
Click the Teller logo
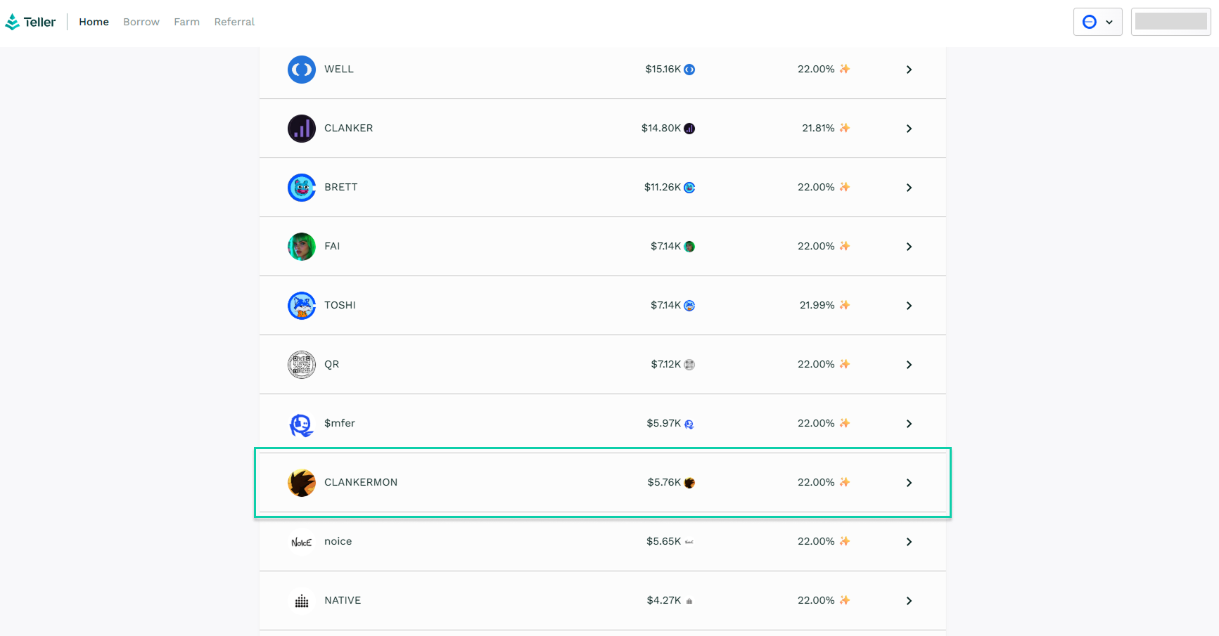30,22
